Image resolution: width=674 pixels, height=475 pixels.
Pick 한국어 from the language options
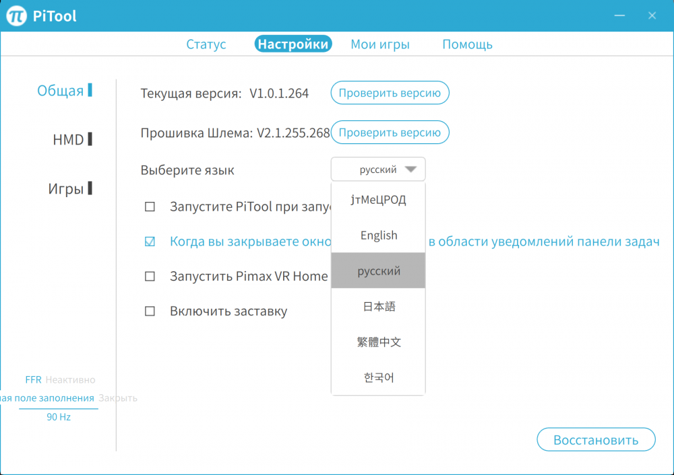[x=378, y=377]
